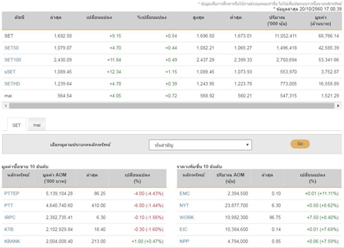
Task: Select PTTEP change -4.00 (-4.43%)
Action: coord(149,194)
